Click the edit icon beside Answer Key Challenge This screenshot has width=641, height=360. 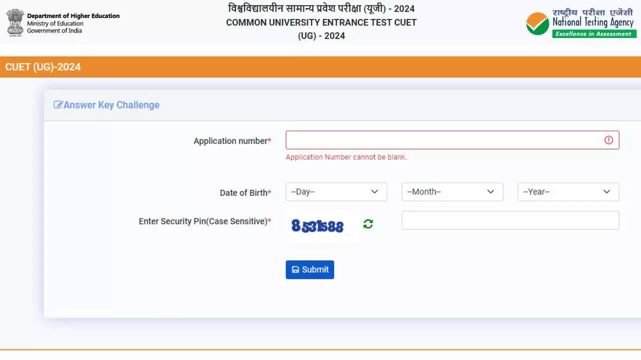(x=58, y=105)
